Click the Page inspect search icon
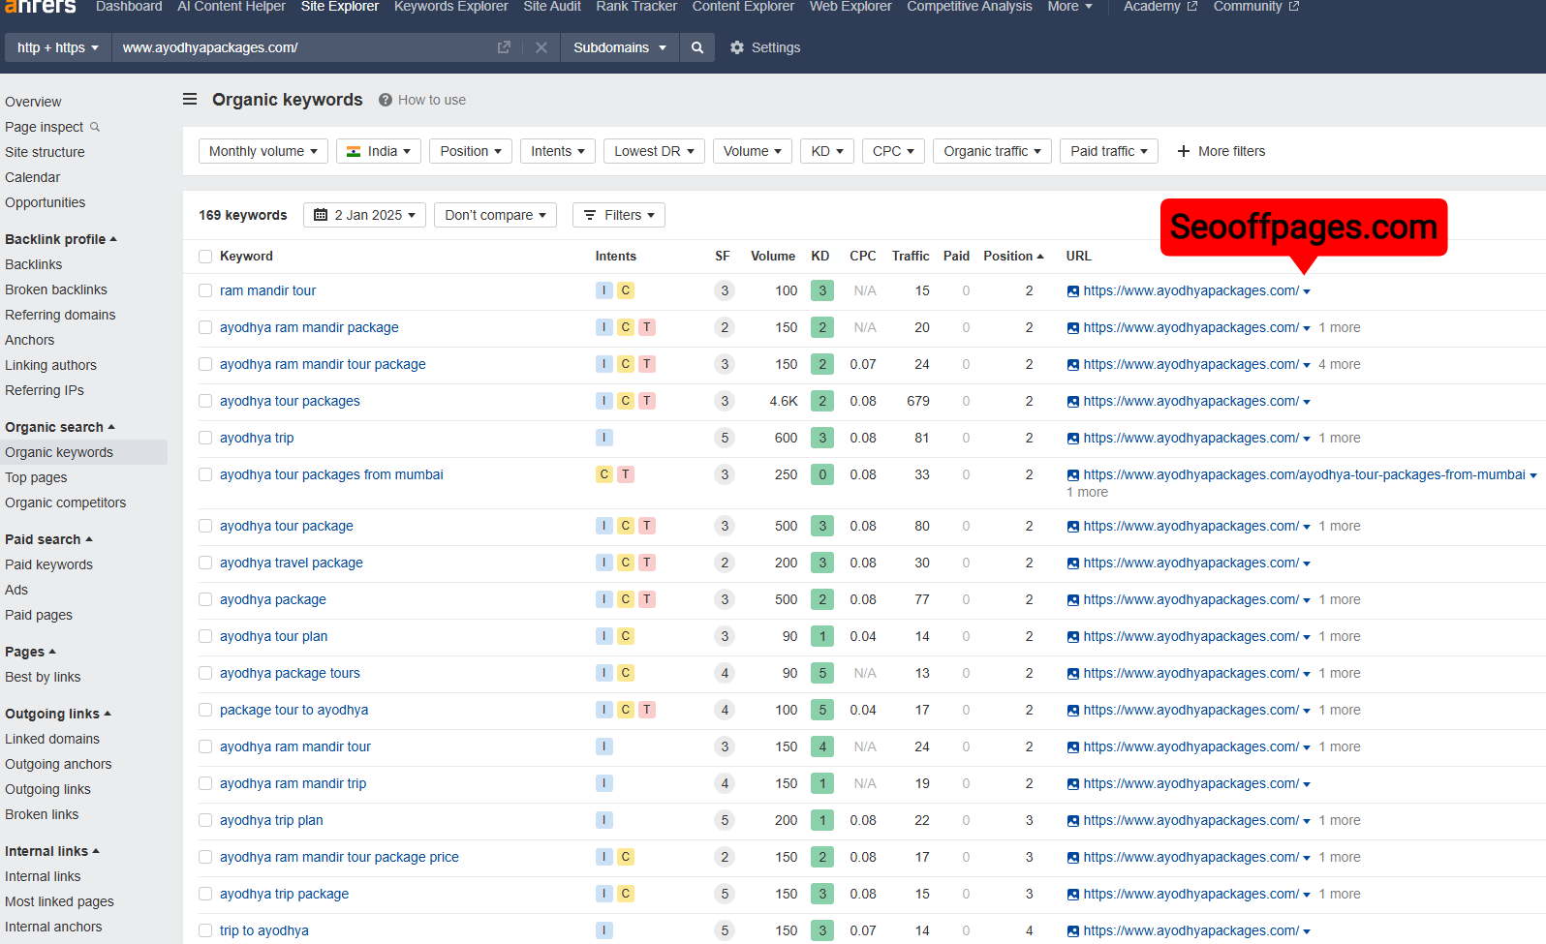 pos(95,127)
